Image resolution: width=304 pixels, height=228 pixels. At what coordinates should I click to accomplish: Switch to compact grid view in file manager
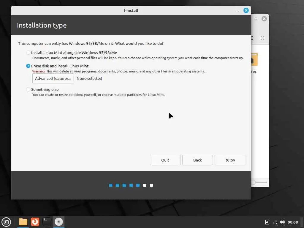262,38
